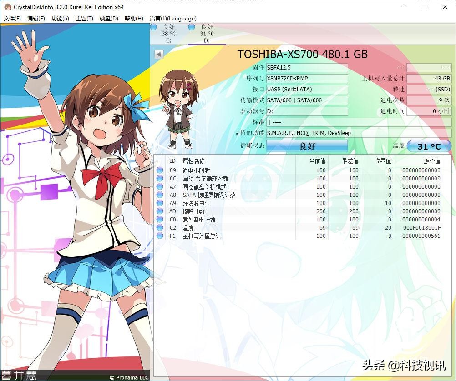Click the previous disk arrow button
This screenshot has height=381, width=456.
pos(159,54)
